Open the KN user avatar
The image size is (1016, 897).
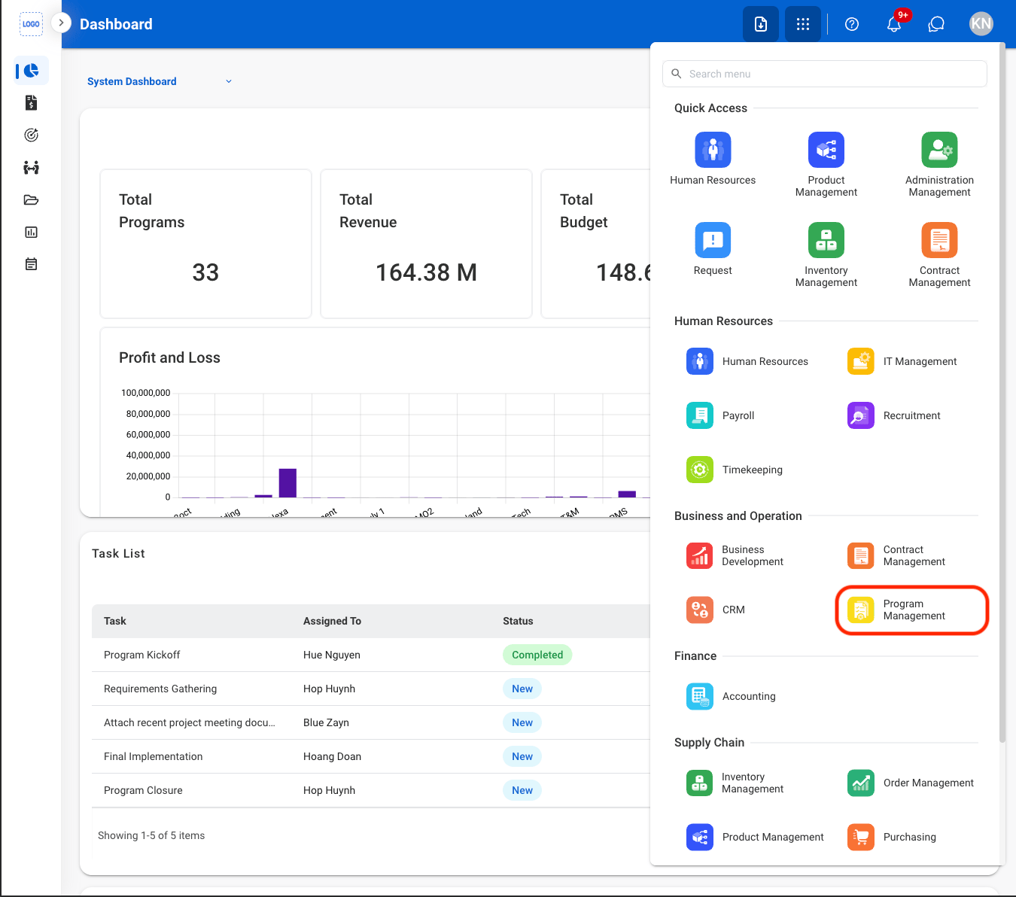(x=981, y=24)
